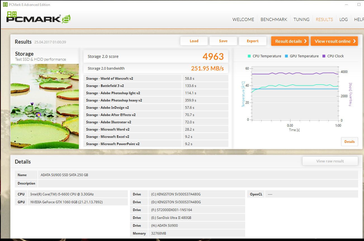Click the Memory value 32768MB
The height and width of the screenshot is (241, 364).
[197, 233]
